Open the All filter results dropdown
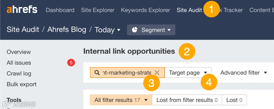The image size is (274, 109). point(121,100)
